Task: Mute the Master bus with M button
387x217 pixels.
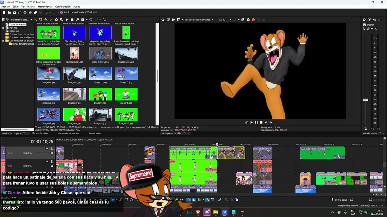Action: point(372,29)
